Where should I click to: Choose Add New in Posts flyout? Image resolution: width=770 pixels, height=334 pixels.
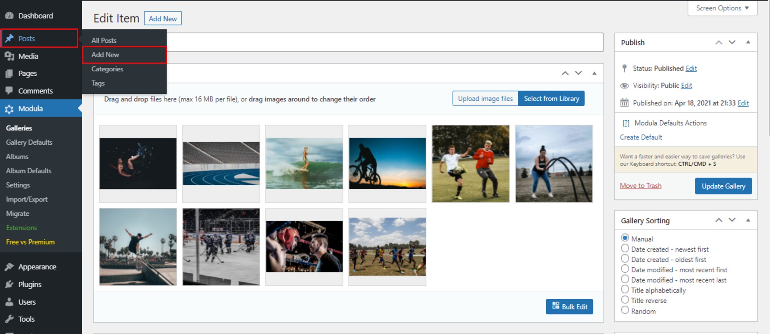coord(124,55)
